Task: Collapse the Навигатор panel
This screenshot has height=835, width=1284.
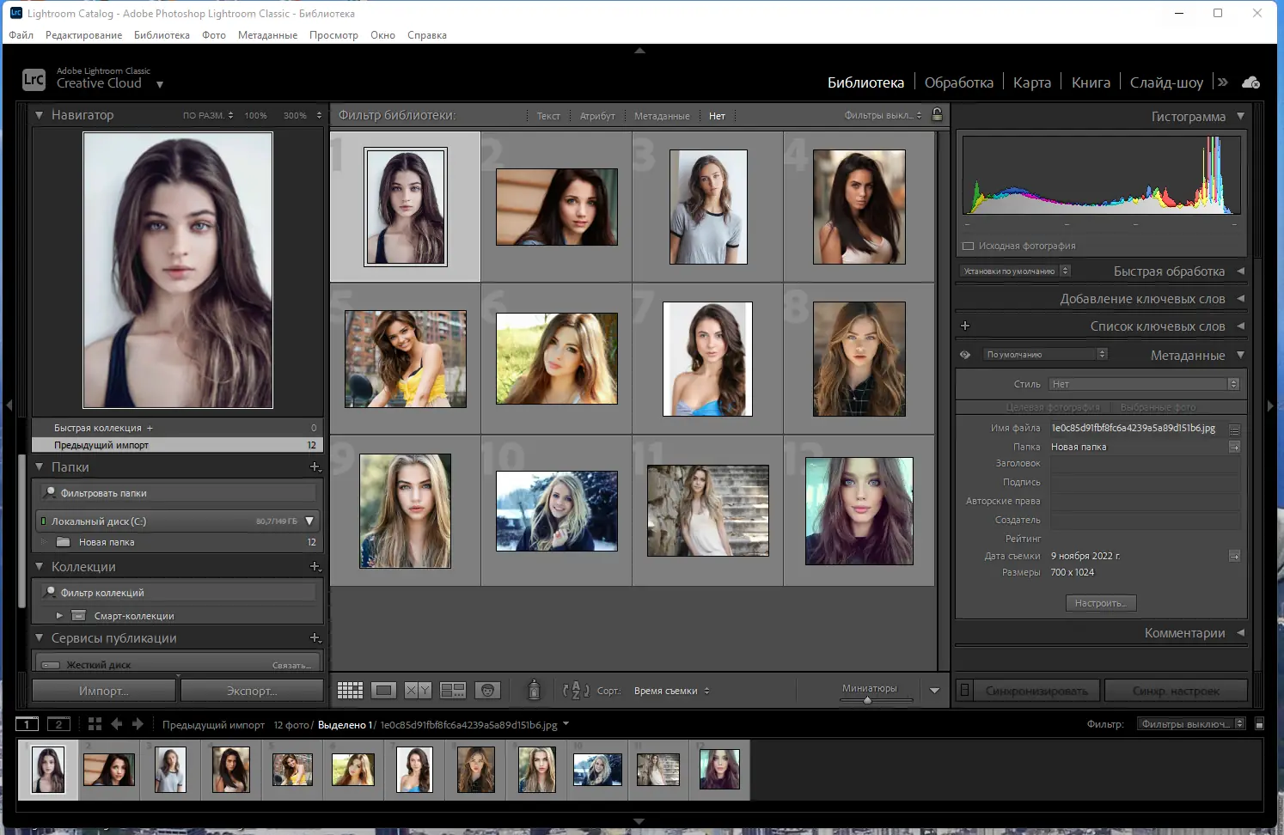Action: tap(39, 115)
